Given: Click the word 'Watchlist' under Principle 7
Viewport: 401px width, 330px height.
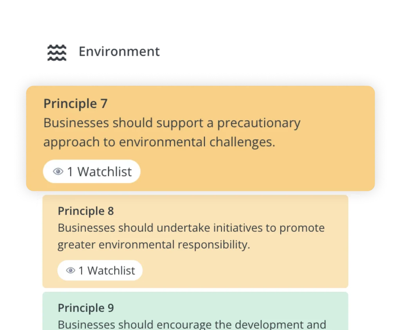Looking at the screenshot, I should tap(105, 172).
